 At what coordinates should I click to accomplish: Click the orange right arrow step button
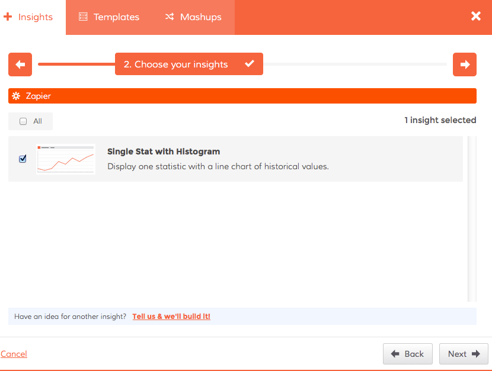click(x=464, y=64)
